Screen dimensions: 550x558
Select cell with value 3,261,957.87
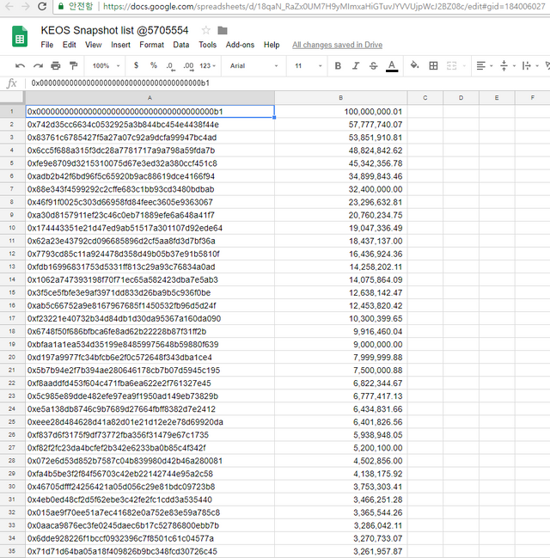(340, 551)
